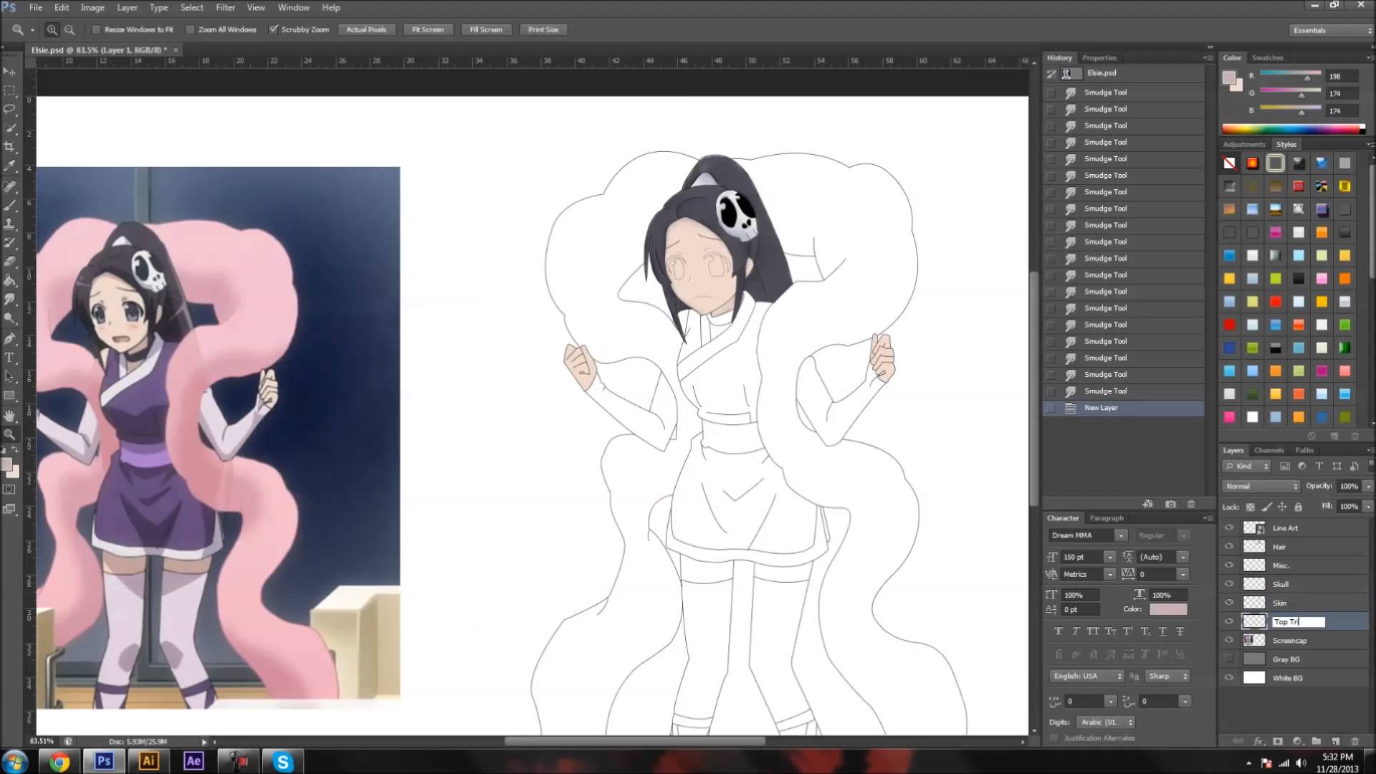This screenshot has width=1376, height=774.
Task: Select the Crop tool
Action: 10,147
